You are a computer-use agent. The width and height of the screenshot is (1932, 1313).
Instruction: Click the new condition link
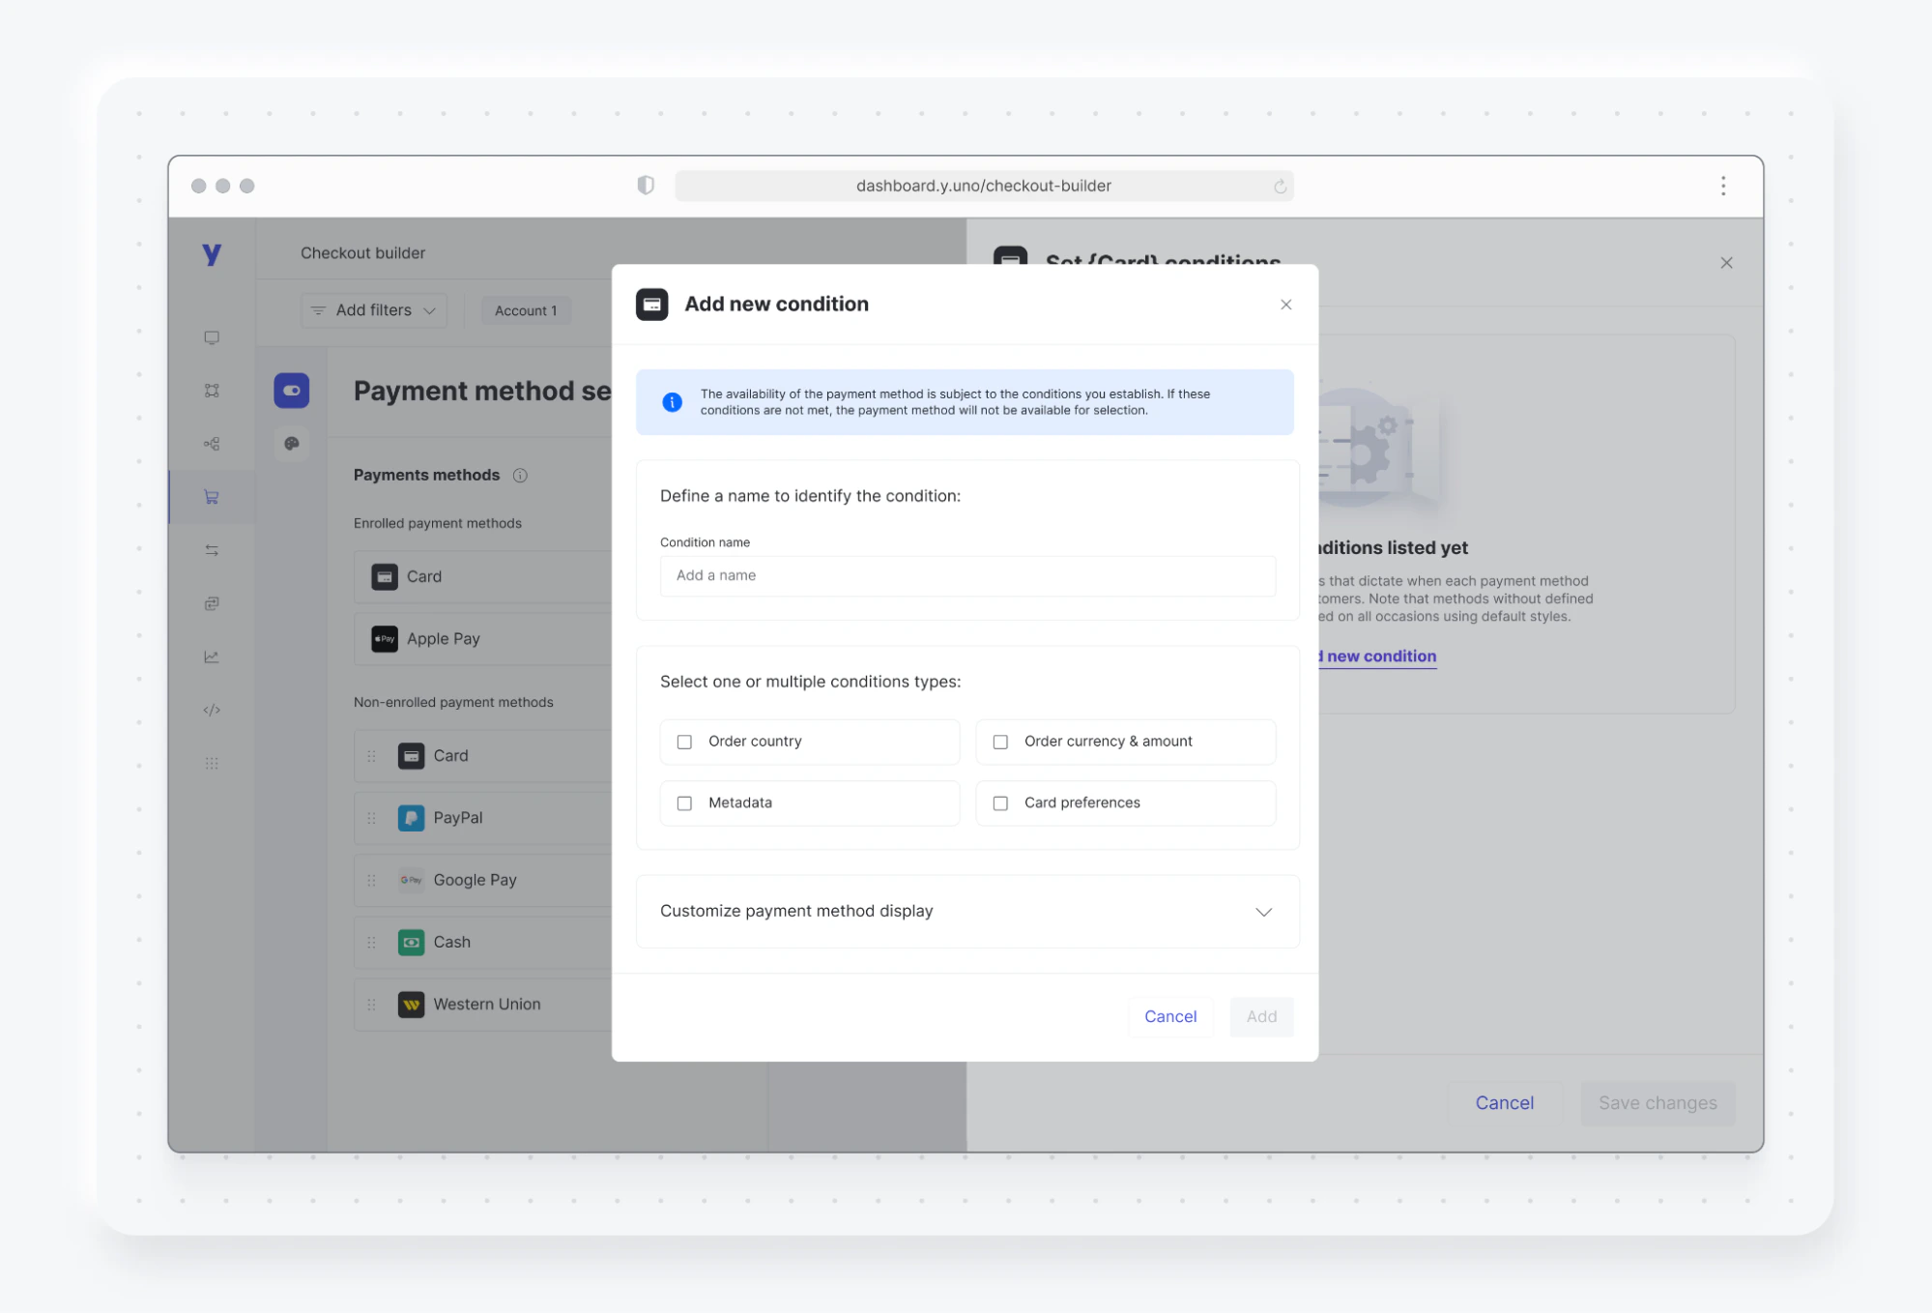pos(1380,656)
